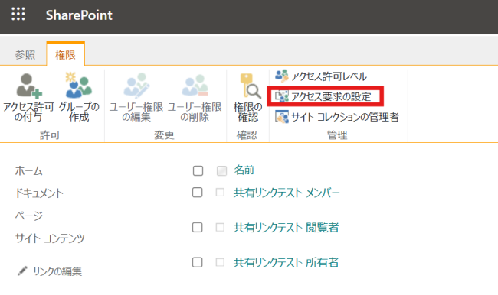The width and height of the screenshot is (498, 295).
Task: Open サイト コレクションの管理者
Action: coord(336,117)
